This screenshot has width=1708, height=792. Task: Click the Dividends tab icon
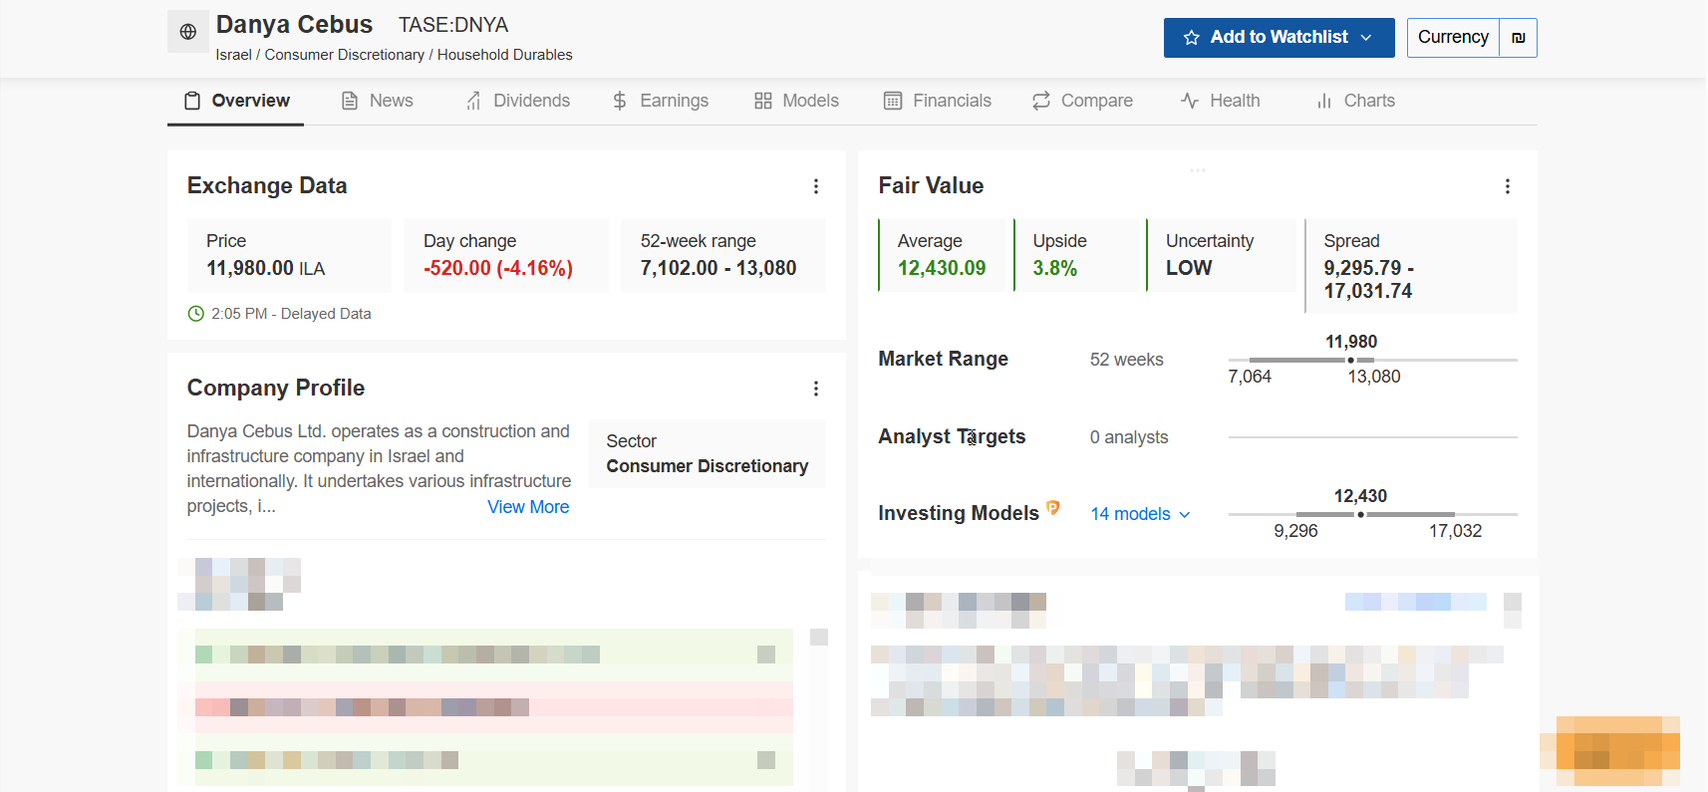(x=473, y=101)
